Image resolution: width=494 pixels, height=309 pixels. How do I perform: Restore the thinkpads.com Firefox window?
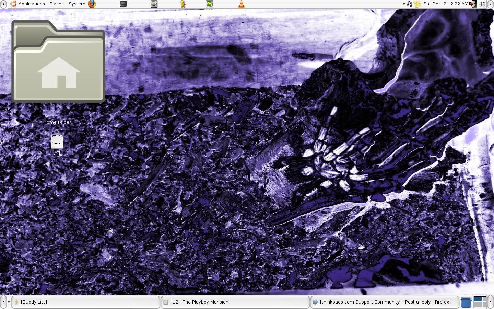tap(384, 302)
